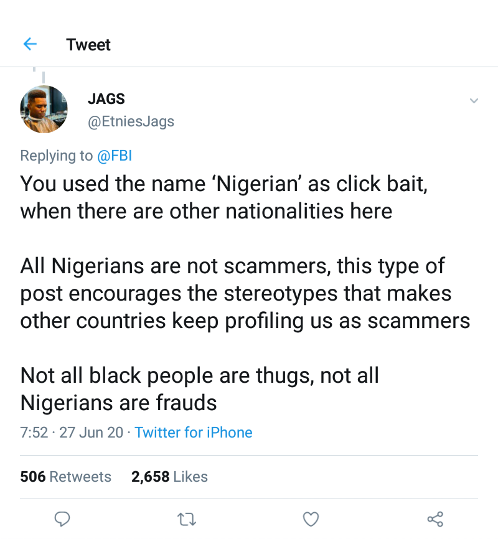Click the 27 Jun 20 date
Viewport: 498px width, 539px height.
(91, 433)
